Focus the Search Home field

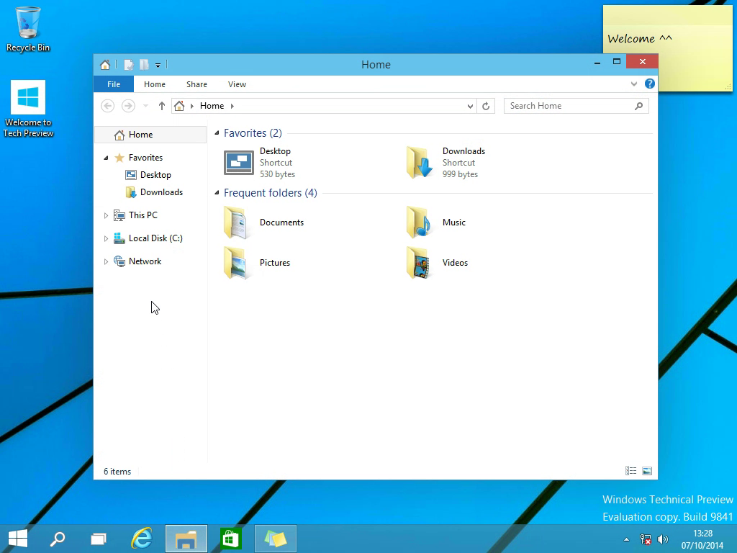coord(577,106)
